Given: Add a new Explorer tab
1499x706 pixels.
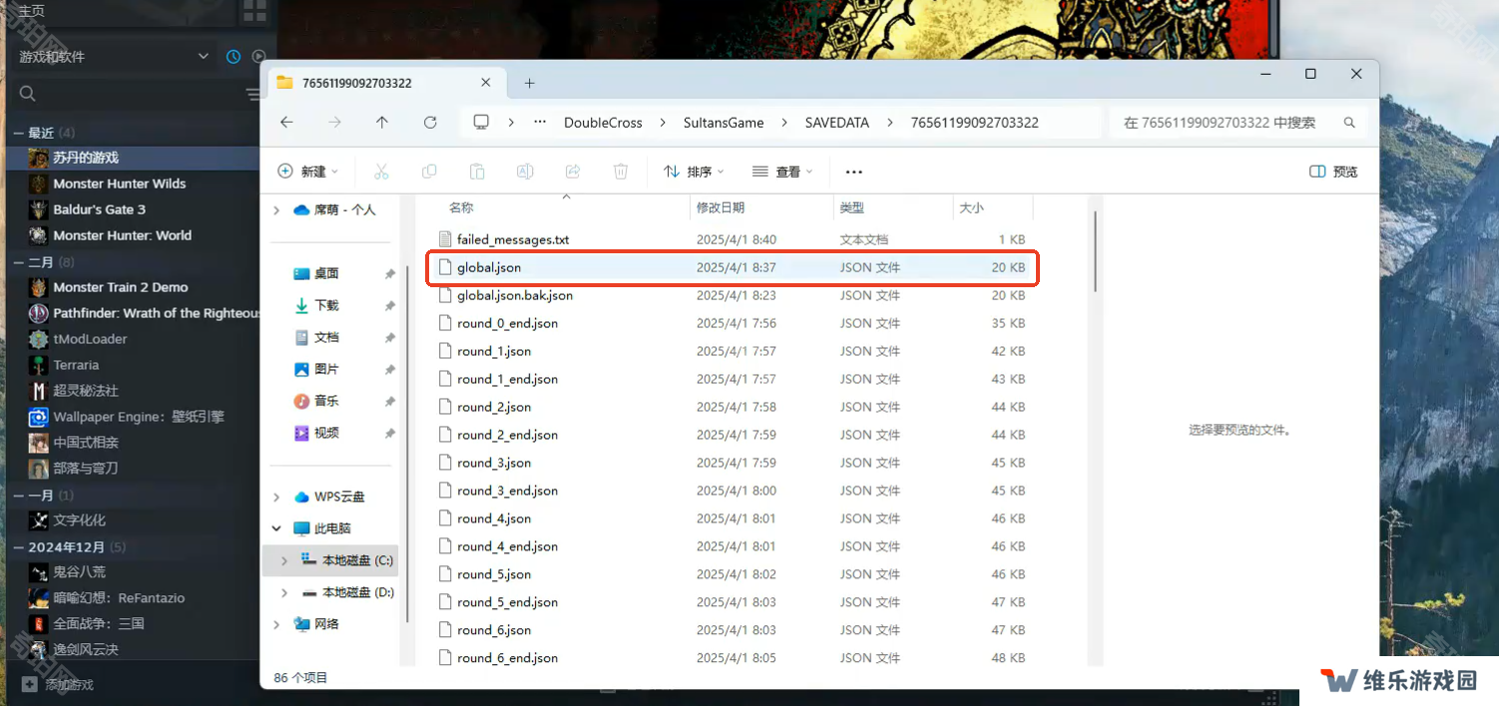Looking at the screenshot, I should pyautogui.click(x=530, y=83).
